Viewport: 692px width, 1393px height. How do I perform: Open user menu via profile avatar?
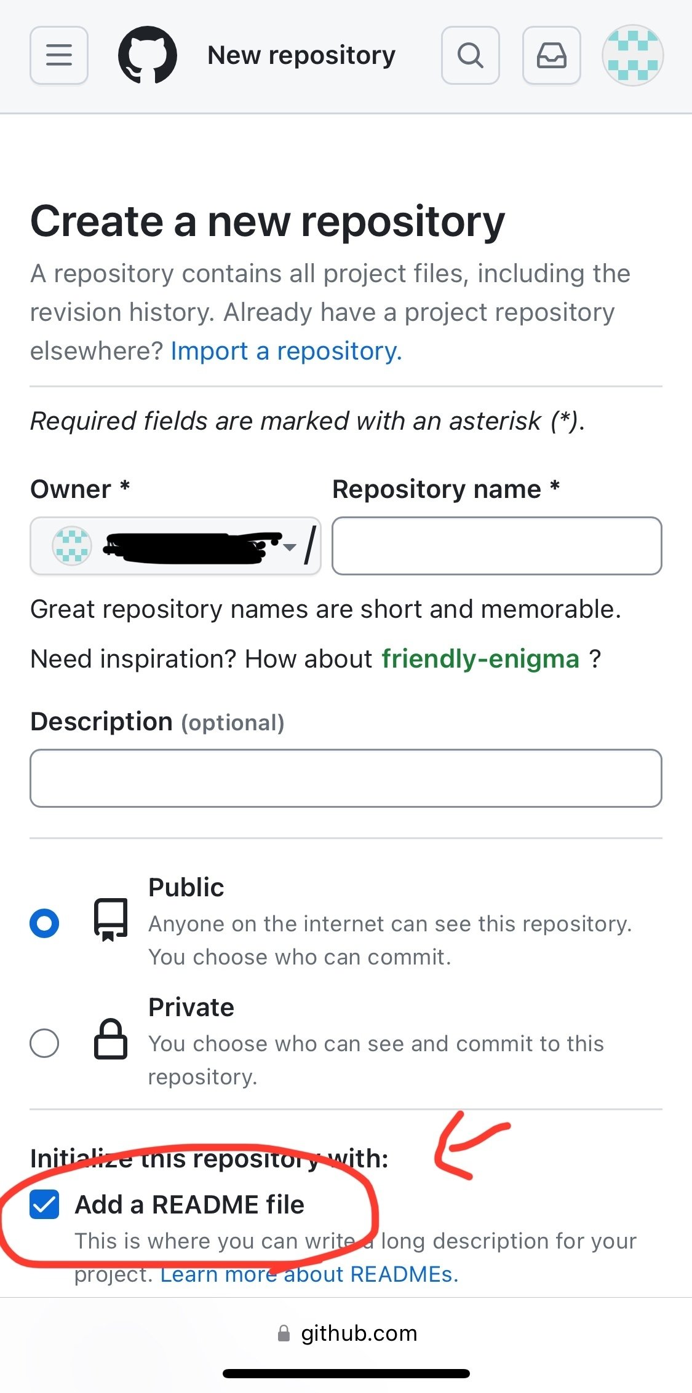click(x=632, y=55)
